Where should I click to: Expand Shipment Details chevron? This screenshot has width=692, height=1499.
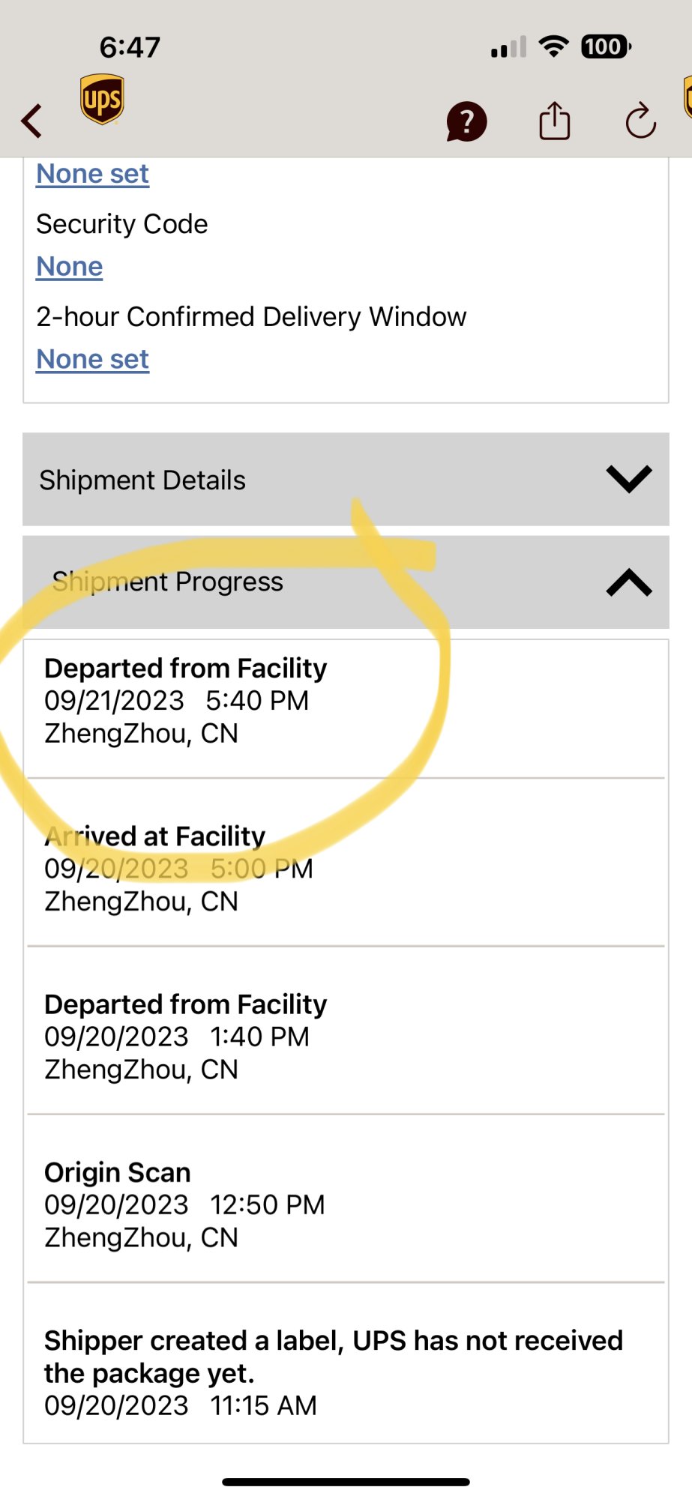629,479
